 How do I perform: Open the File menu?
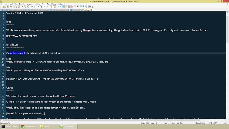point(2,4)
